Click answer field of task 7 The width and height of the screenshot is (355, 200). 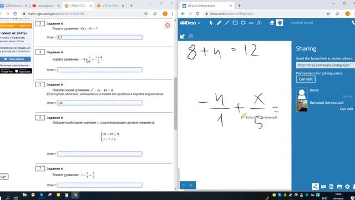point(100,185)
